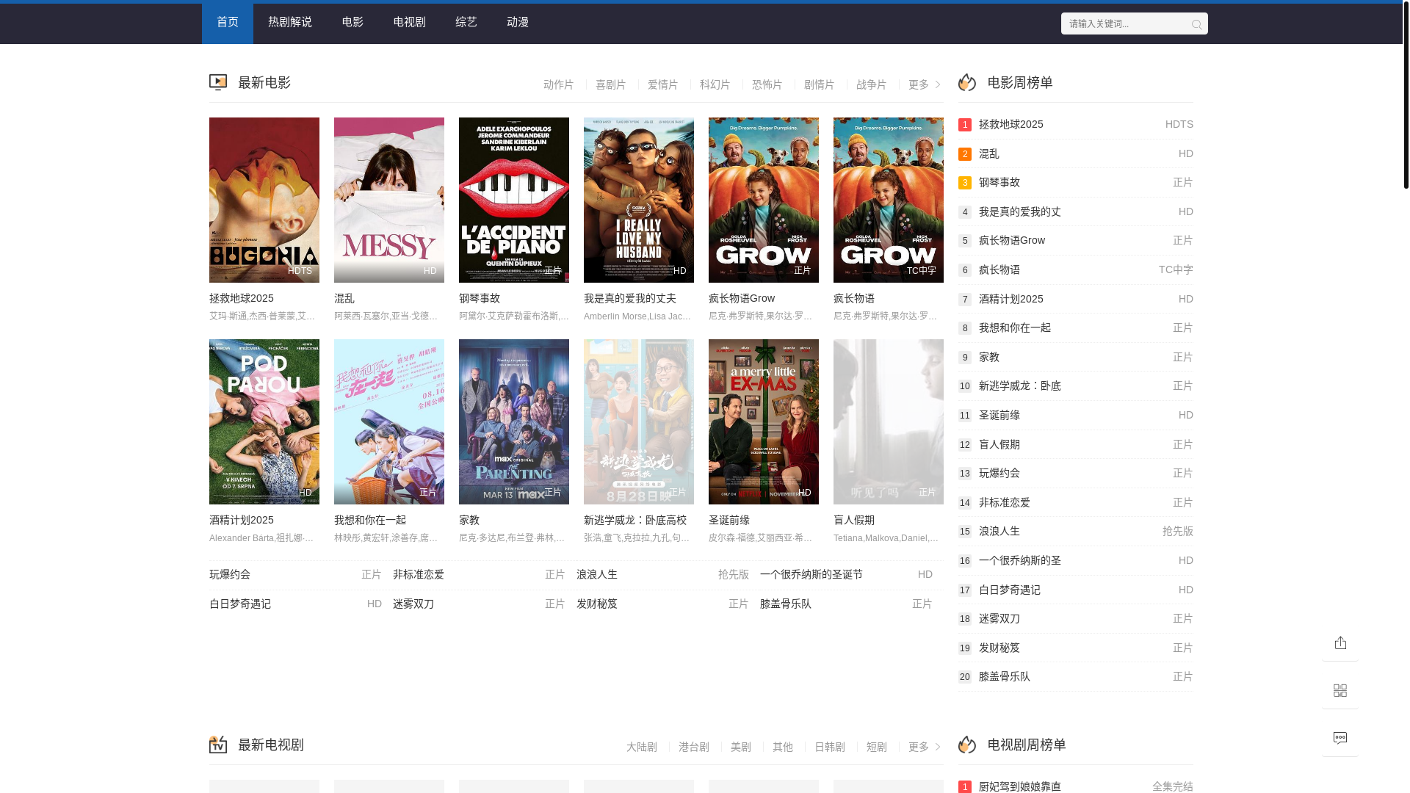Open 一个很乔纳斯的圣诞节 list link
Image resolution: width=1410 pixels, height=793 pixels.
(x=811, y=574)
